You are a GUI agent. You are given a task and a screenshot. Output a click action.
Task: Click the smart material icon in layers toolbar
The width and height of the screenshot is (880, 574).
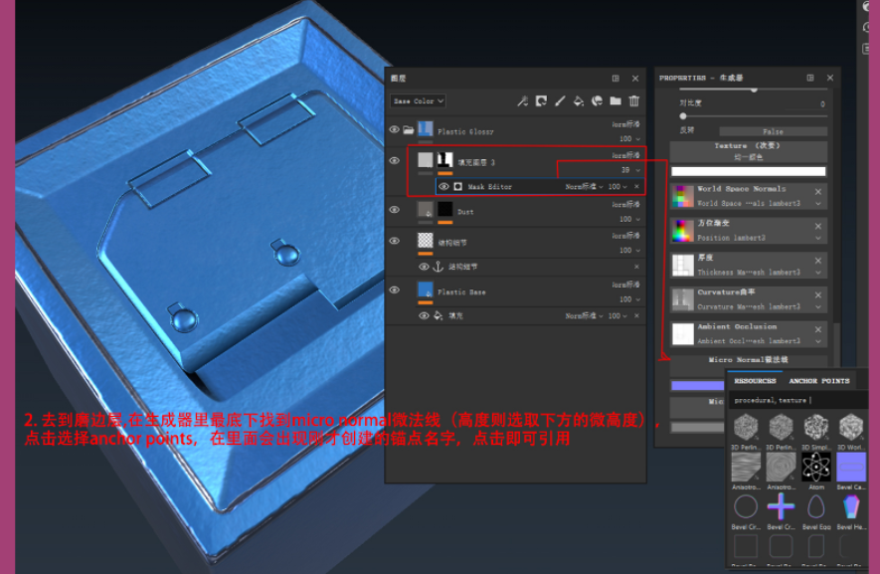click(x=598, y=101)
